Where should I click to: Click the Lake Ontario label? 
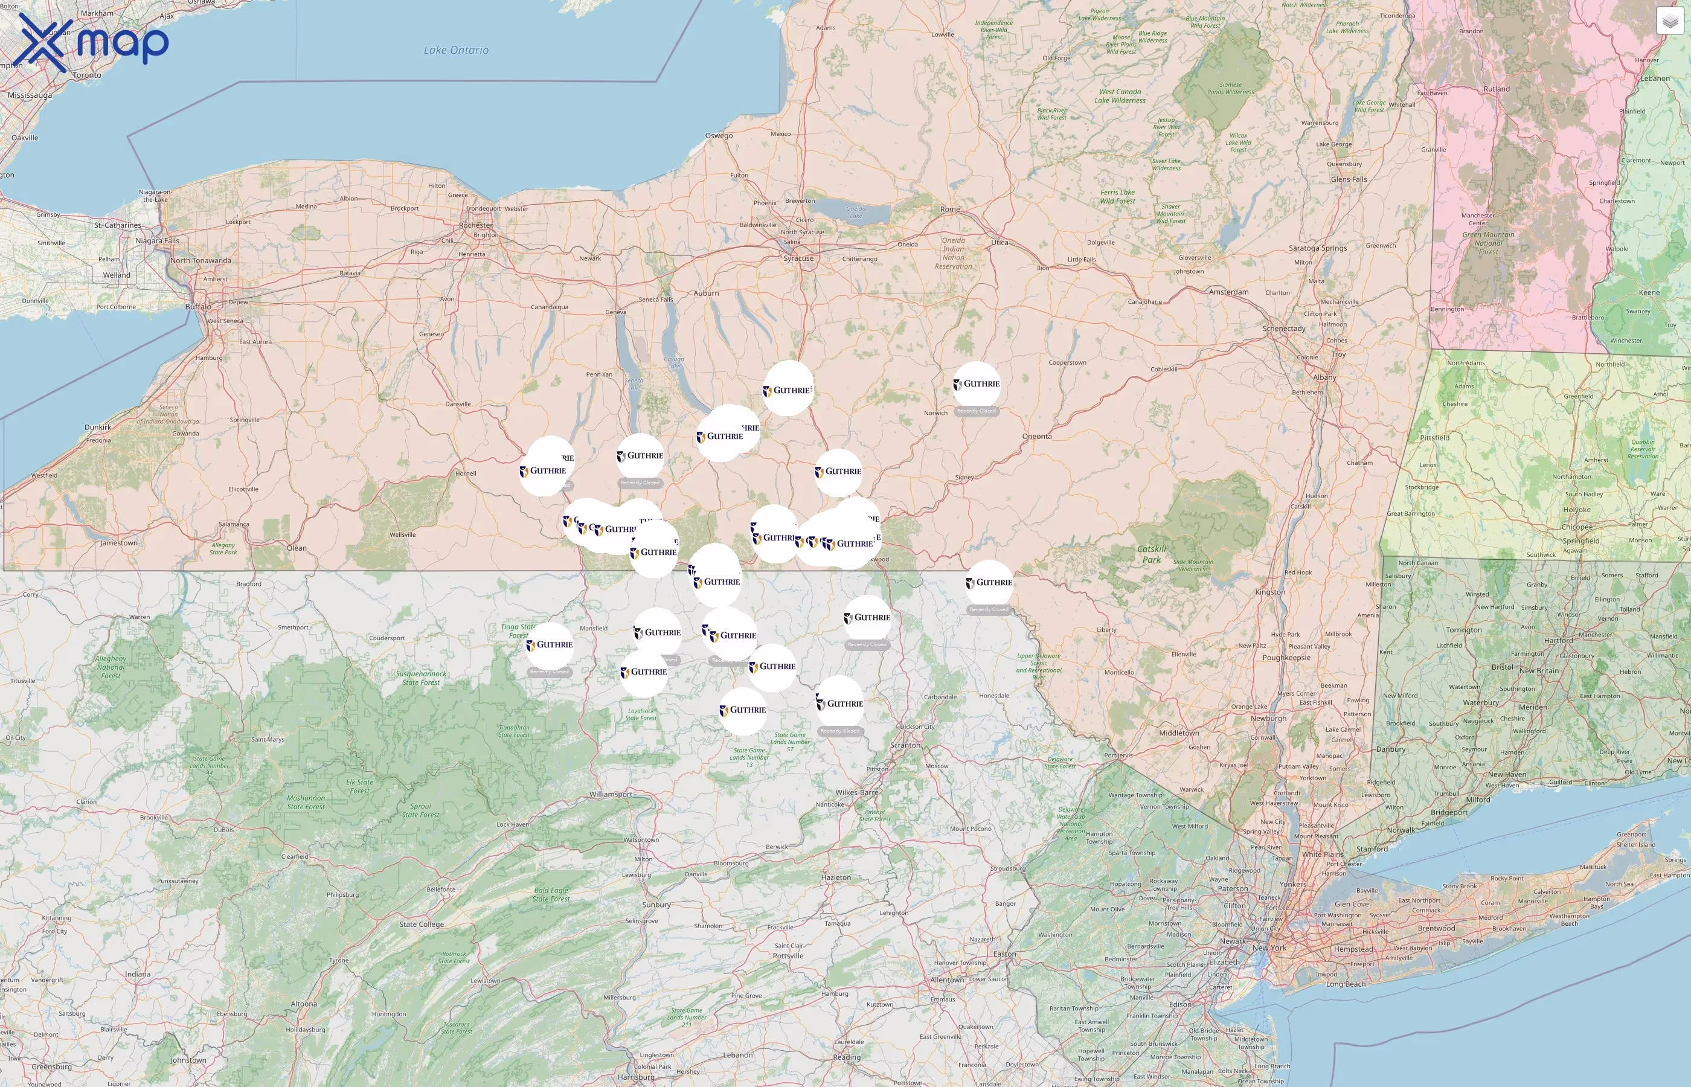coord(456,50)
